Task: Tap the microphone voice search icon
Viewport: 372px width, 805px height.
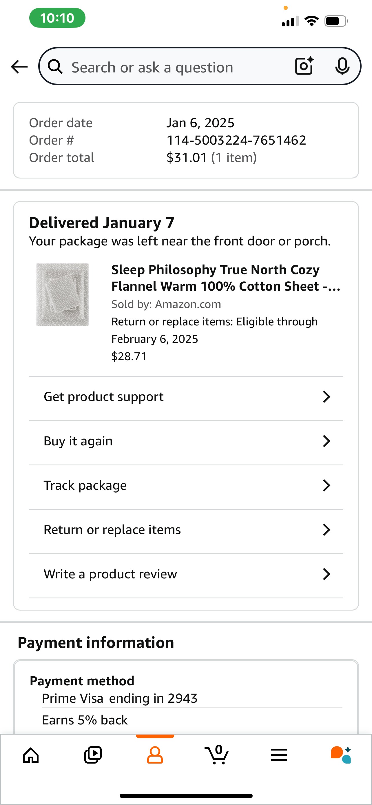Action: tap(342, 66)
